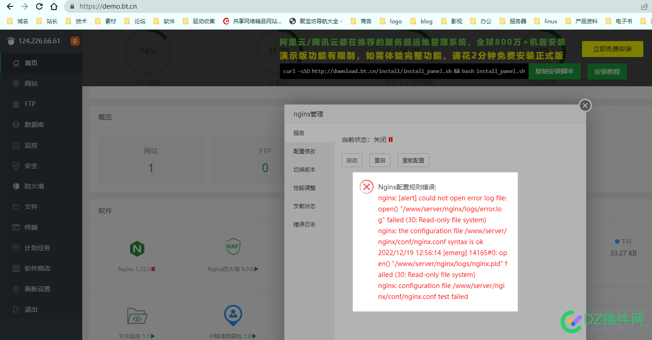
Task: Select the 性能调整 tab
Action: (x=310, y=188)
